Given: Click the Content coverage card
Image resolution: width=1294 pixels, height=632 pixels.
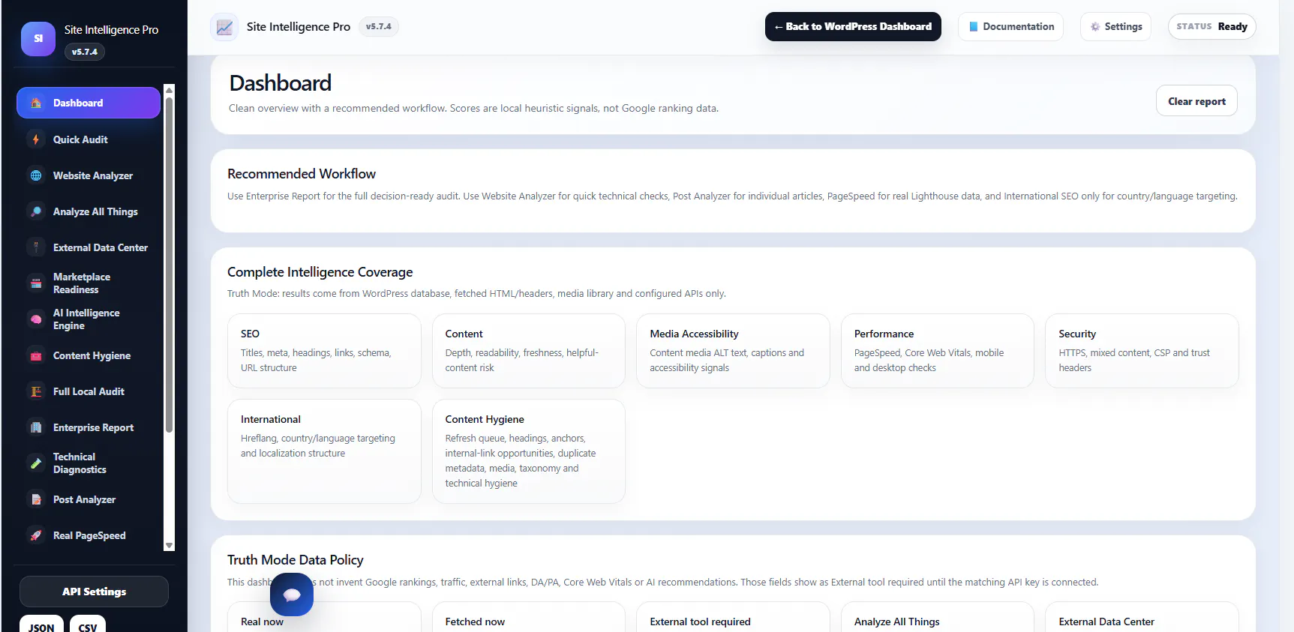Looking at the screenshot, I should [x=529, y=351].
